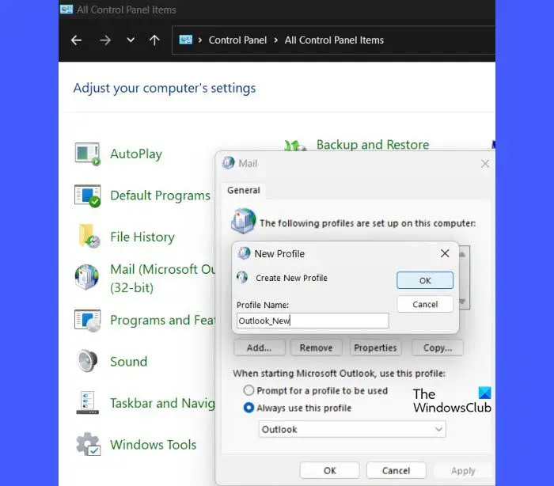Click the Default Programs icon
The height and width of the screenshot is (486, 554).
pos(87,196)
